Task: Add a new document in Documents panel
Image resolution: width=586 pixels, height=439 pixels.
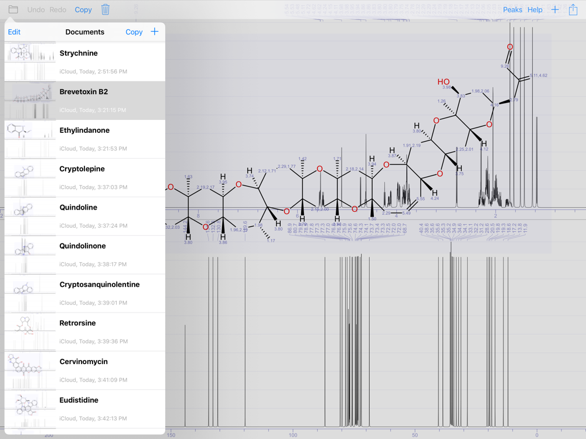Action: pyautogui.click(x=154, y=32)
